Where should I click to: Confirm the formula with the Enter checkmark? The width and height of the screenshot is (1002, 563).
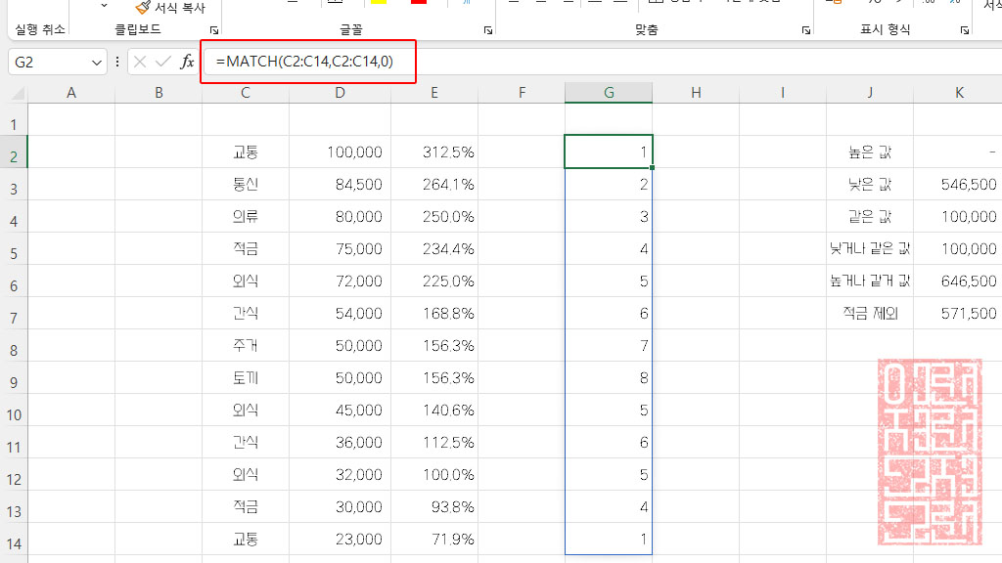(x=160, y=61)
